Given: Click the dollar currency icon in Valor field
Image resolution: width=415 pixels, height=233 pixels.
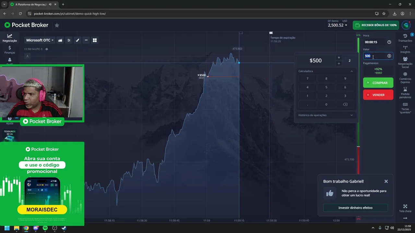Looking at the screenshot, I should coord(389,56).
